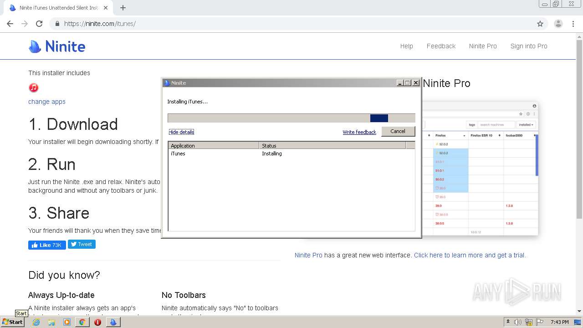Open the media player icon in taskbar
Viewport: 583px width, 328px height.
pos(67,322)
